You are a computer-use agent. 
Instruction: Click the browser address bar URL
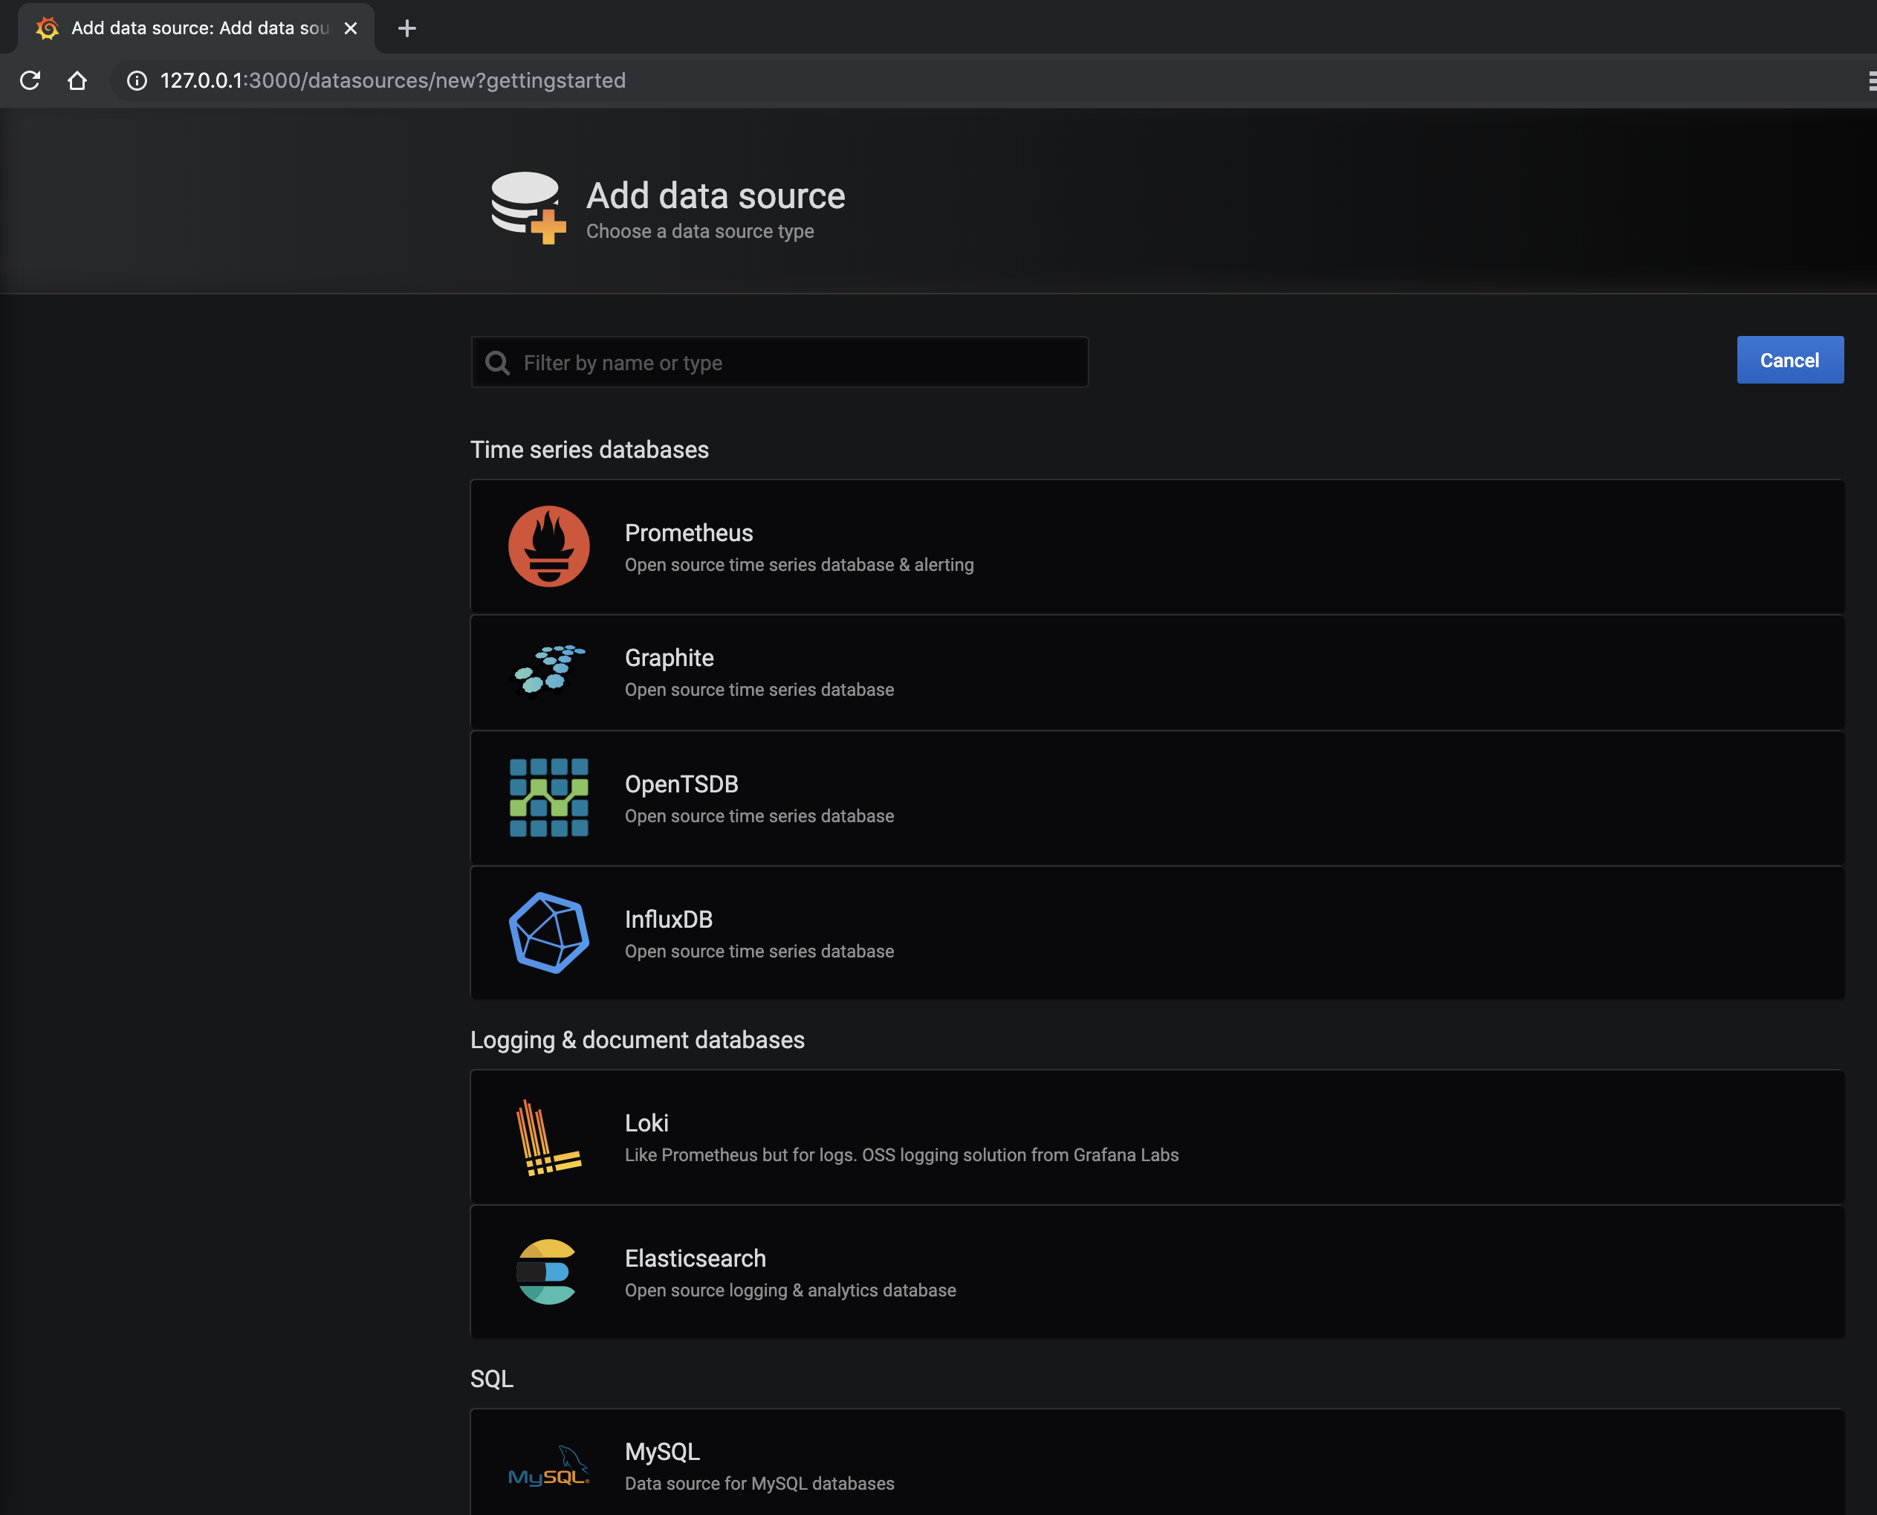392,80
